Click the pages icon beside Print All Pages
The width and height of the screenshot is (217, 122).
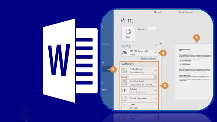125,71
